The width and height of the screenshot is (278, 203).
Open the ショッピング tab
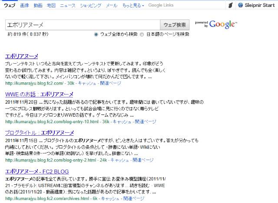tap(91, 6)
